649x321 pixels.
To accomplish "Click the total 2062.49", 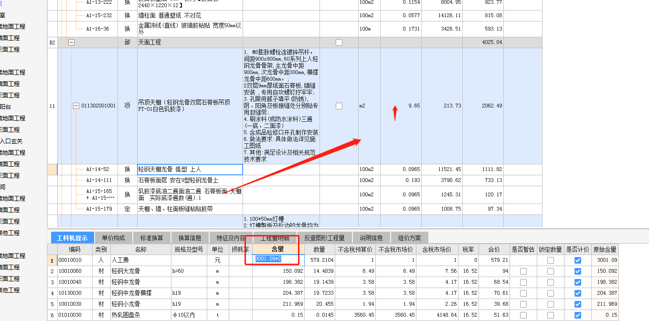I will (x=491, y=106).
